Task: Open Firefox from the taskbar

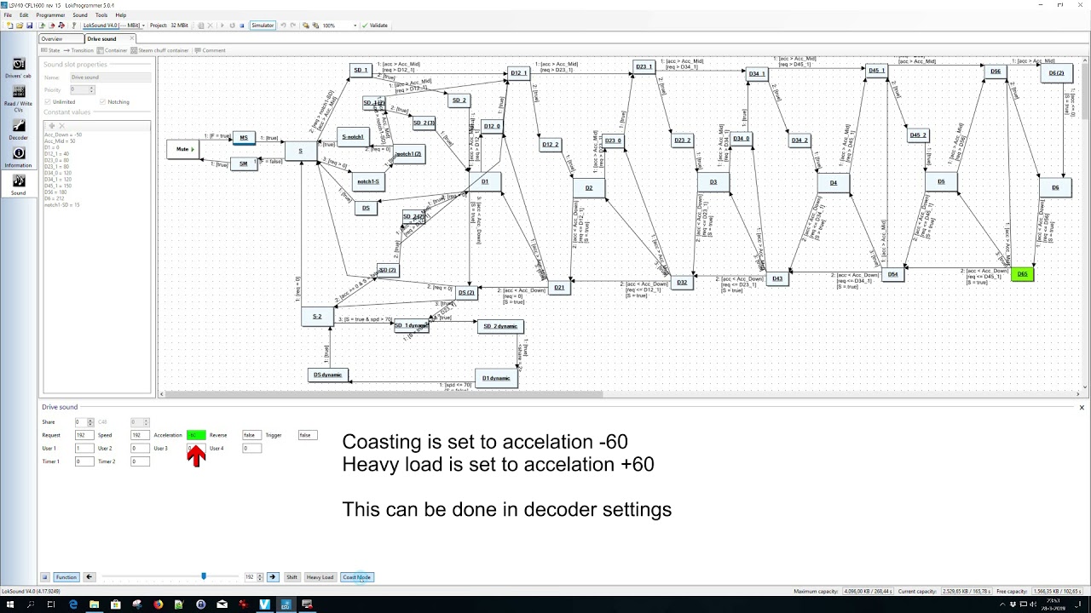Action: point(158,604)
